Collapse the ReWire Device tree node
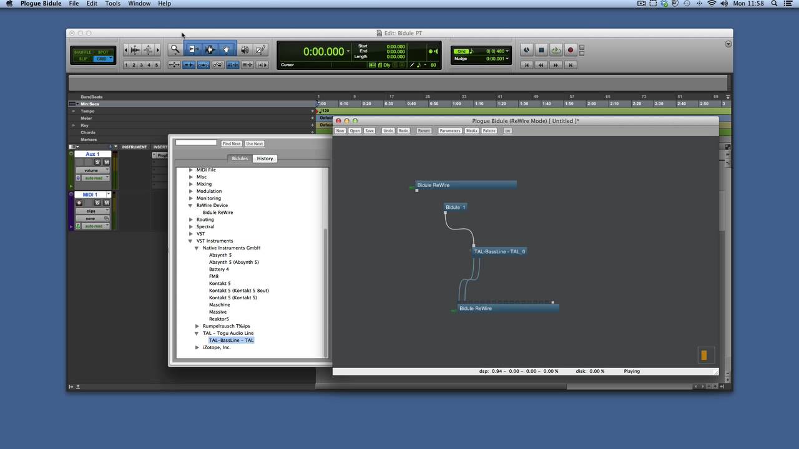 click(x=191, y=205)
